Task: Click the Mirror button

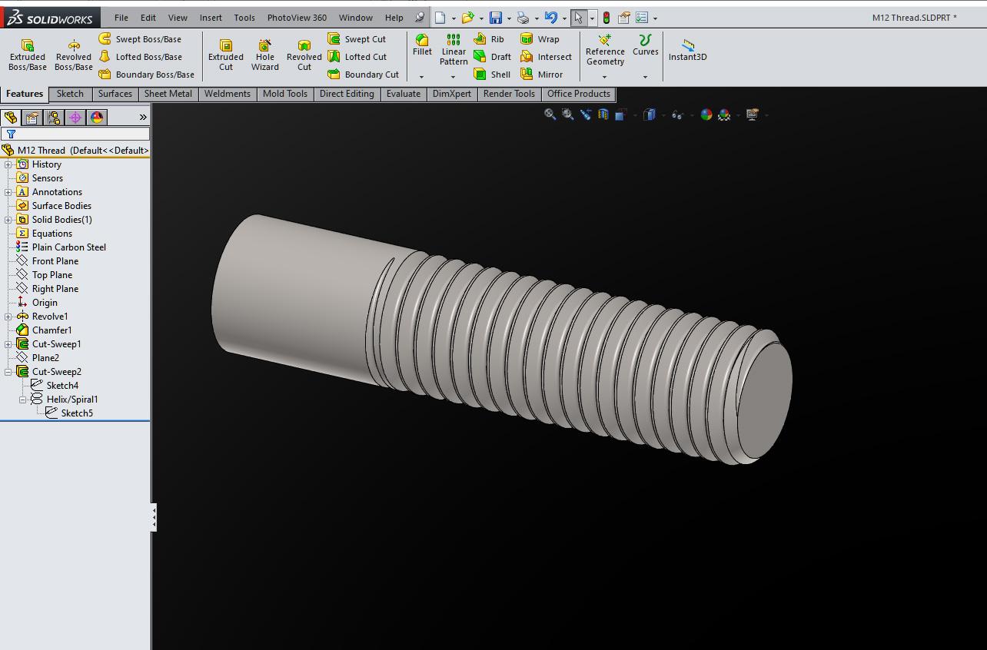Action: point(546,74)
